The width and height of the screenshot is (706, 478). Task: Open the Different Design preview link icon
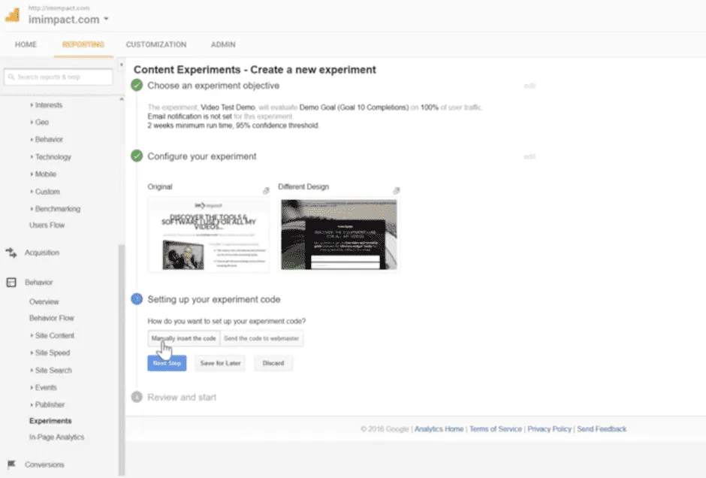[397, 191]
